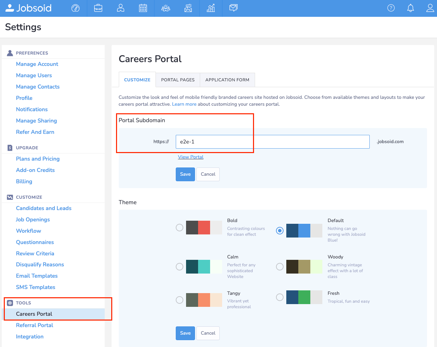Open the Candidates person icon
437x347 pixels.
click(x=120, y=8)
